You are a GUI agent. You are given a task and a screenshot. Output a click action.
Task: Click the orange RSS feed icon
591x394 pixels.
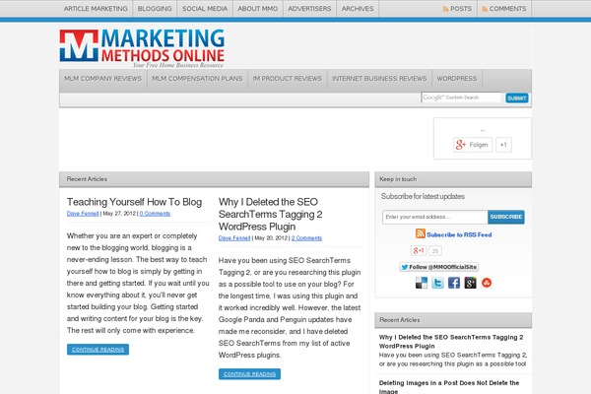[x=421, y=233]
